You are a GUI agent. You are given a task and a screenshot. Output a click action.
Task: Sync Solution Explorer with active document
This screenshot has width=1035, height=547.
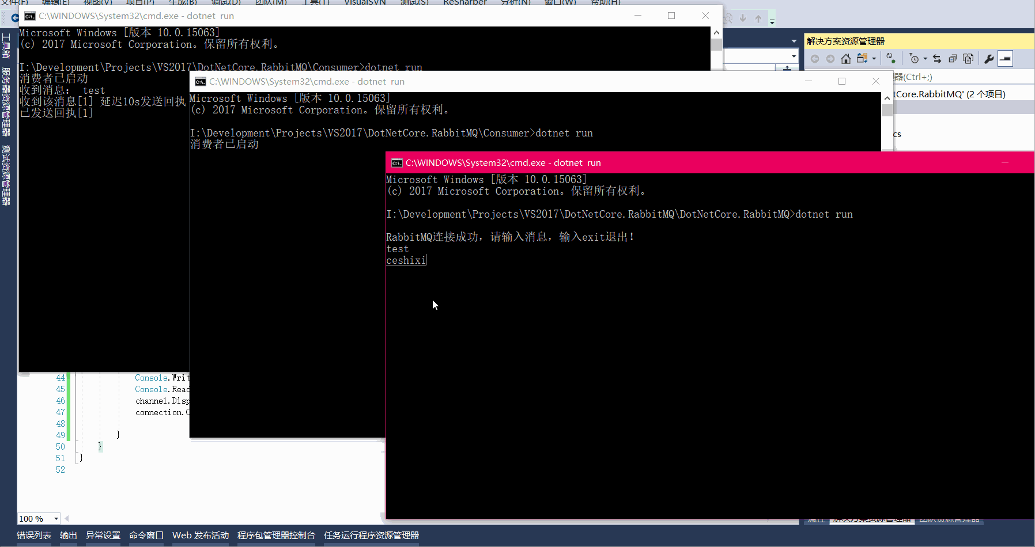pyautogui.click(x=937, y=59)
